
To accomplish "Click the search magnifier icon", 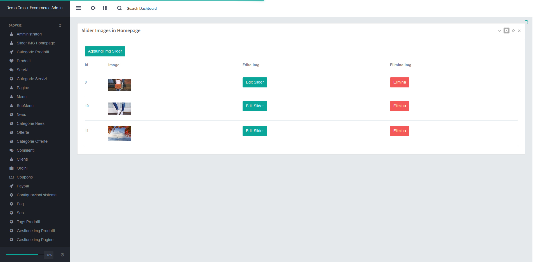I will [119, 8].
